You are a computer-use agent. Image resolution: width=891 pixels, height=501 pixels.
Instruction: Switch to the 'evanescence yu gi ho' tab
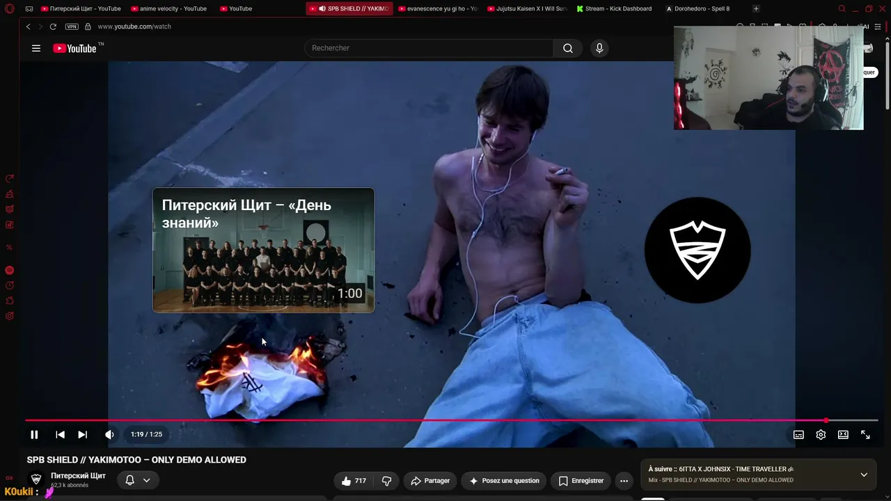coord(438,9)
